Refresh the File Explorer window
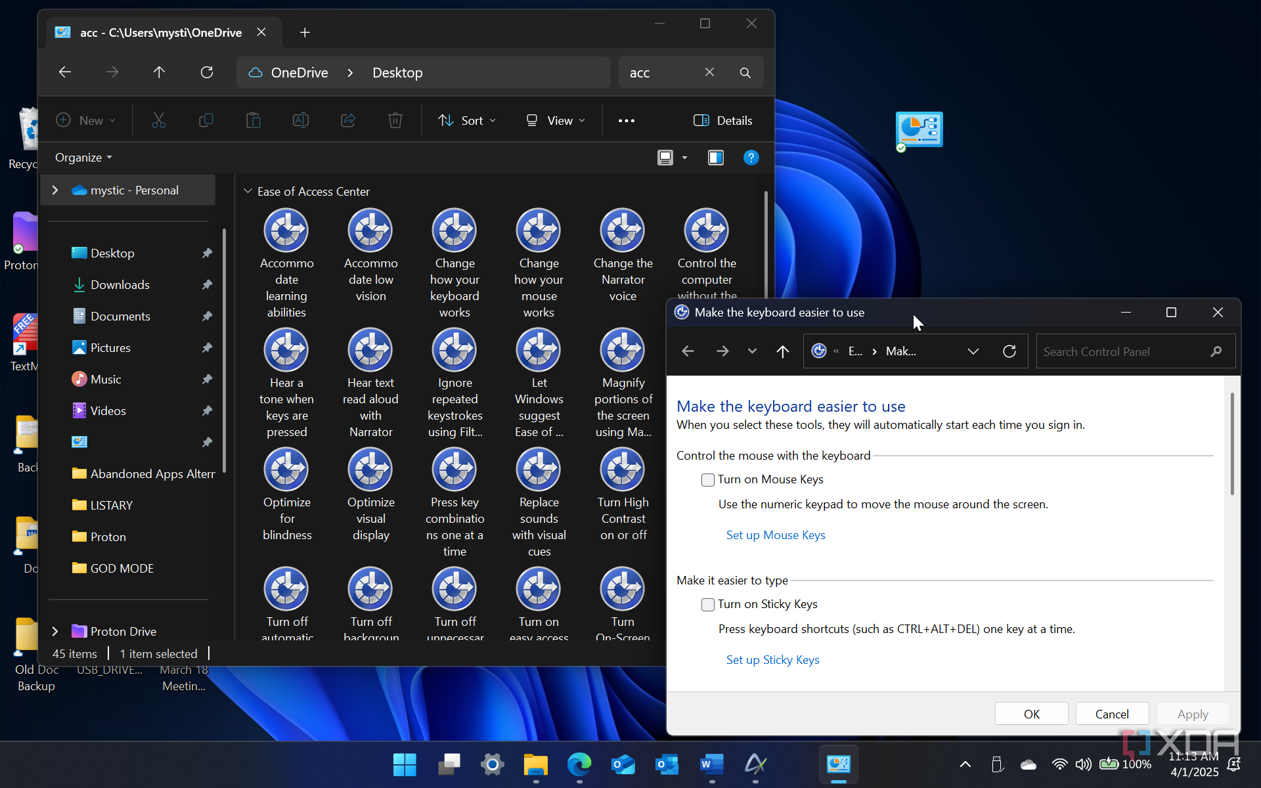Screen dimensions: 1261x788 pos(206,72)
